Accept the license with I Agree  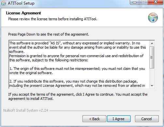119,119
